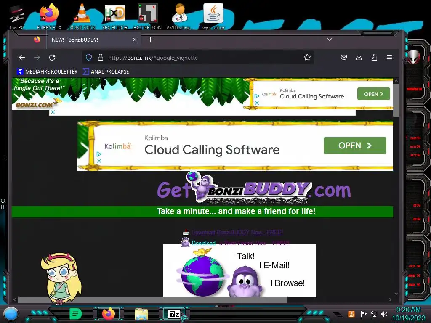
Task: Open the ANAL PROLAPSE bookmark
Action: pyautogui.click(x=106, y=71)
